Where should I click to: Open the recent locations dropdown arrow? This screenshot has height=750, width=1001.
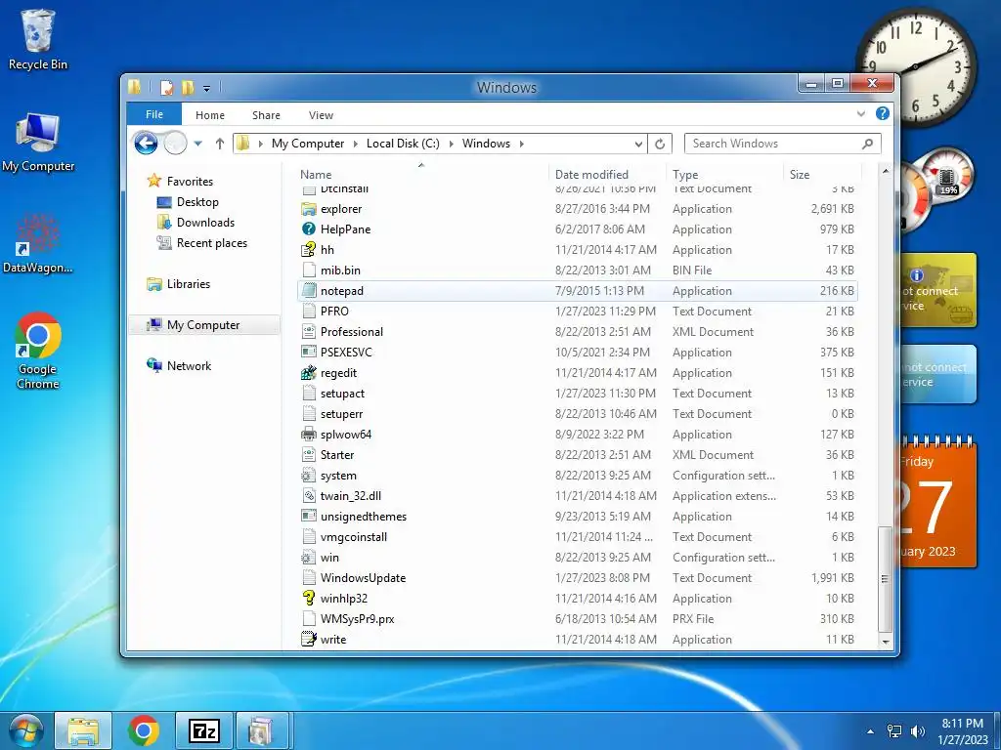click(x=197, y=145)
